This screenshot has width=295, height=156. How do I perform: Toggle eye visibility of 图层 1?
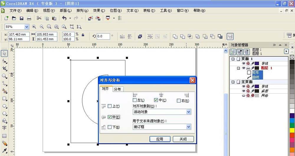pos(244,68)
